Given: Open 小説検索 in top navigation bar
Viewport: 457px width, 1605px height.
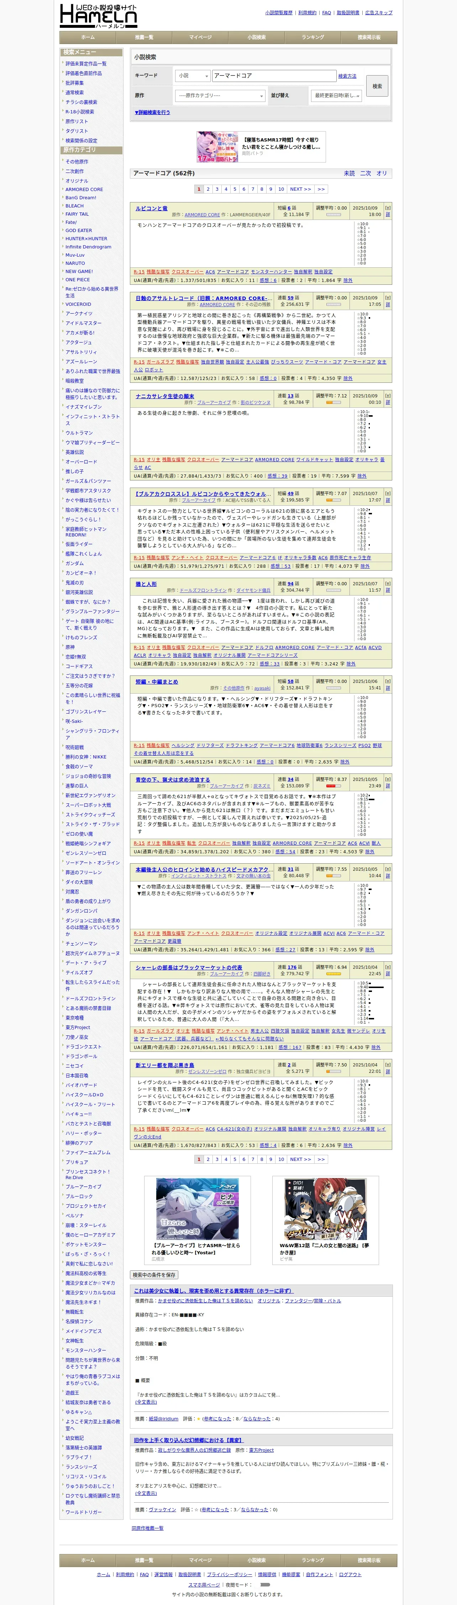Looking at the screenshot, I should (256, 37).
